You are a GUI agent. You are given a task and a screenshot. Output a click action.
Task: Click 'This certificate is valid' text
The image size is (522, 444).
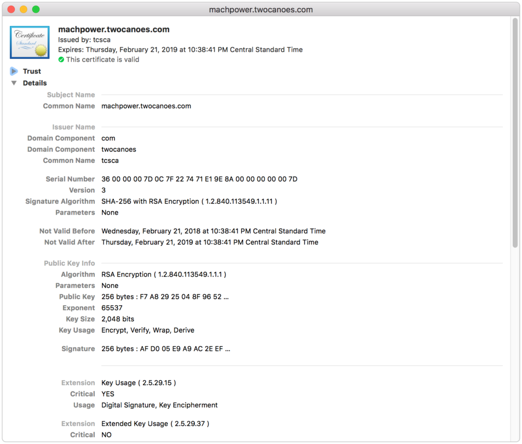tap(102, 60)
